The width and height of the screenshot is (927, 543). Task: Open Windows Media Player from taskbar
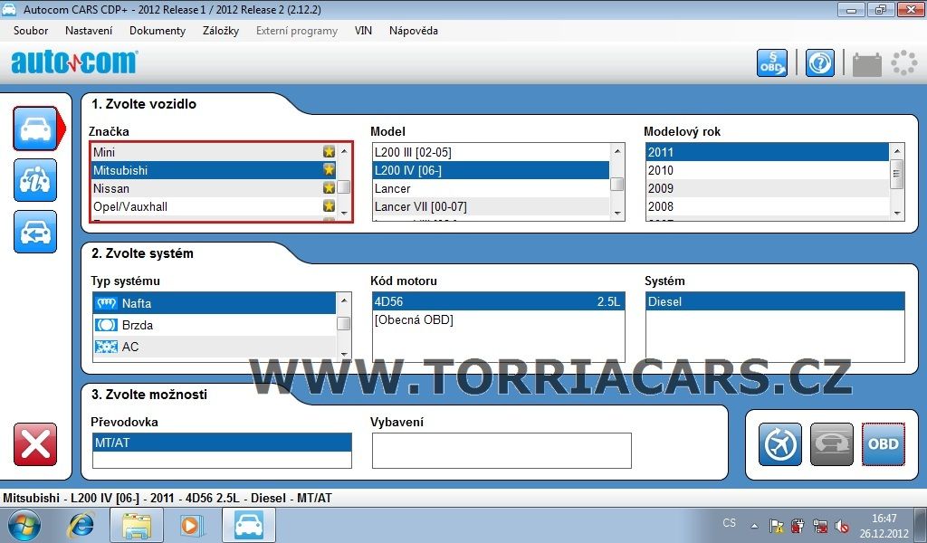click(x=192, y=525)
